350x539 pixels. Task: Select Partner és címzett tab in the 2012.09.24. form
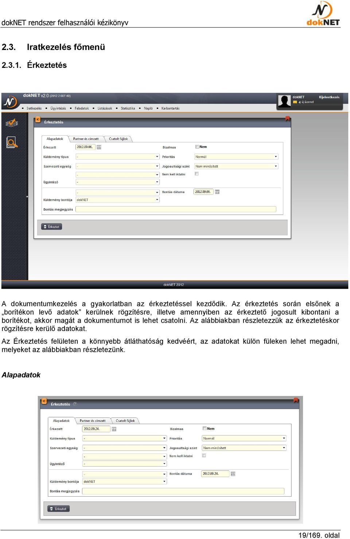click(x=93, y=421)
